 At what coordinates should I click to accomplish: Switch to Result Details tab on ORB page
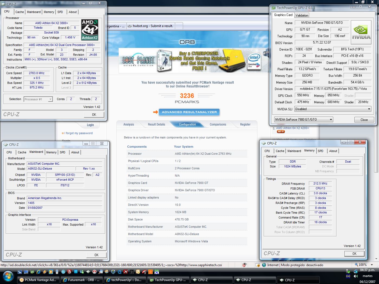(156, 124)
